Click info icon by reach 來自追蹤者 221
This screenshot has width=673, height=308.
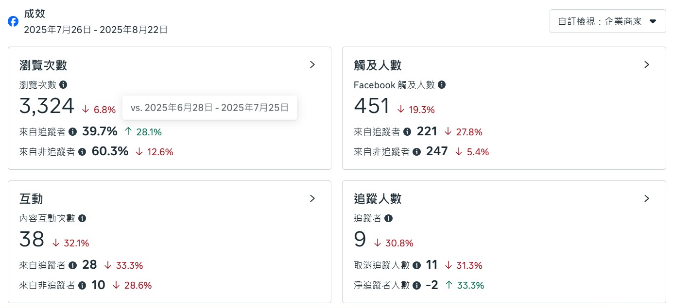(x=407, y=131)
